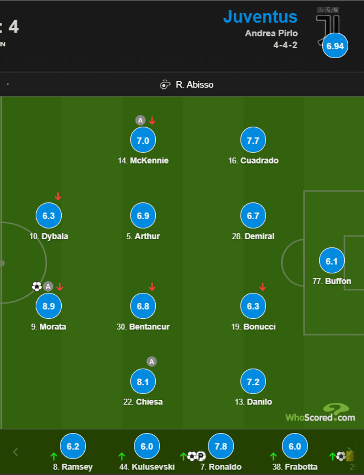Click substitute Kulusevski's 6.0 rating
The width and height of the screenshot is (364, 475).
point(147,446)
